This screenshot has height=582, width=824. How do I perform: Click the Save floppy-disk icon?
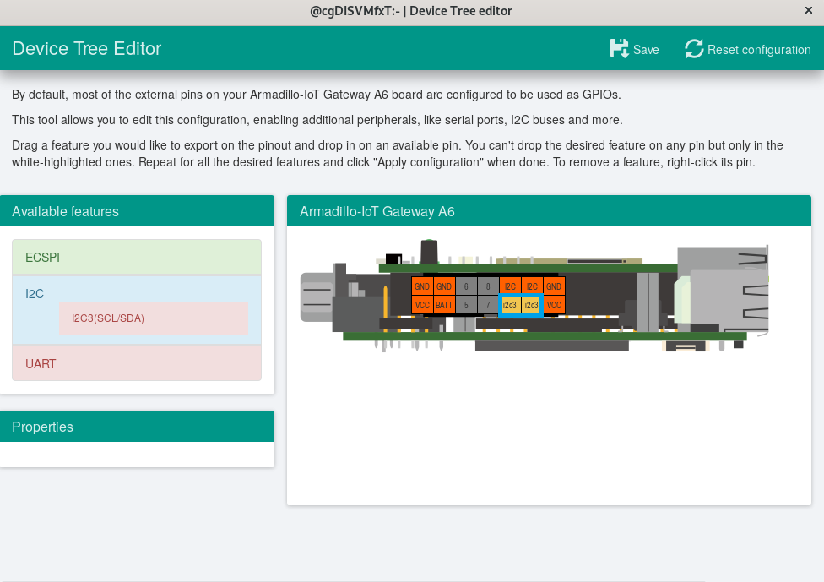[619, 48]
